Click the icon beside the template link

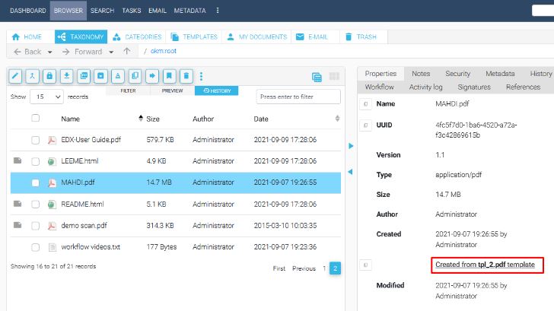pyautogui.click(x=365, y=265)
